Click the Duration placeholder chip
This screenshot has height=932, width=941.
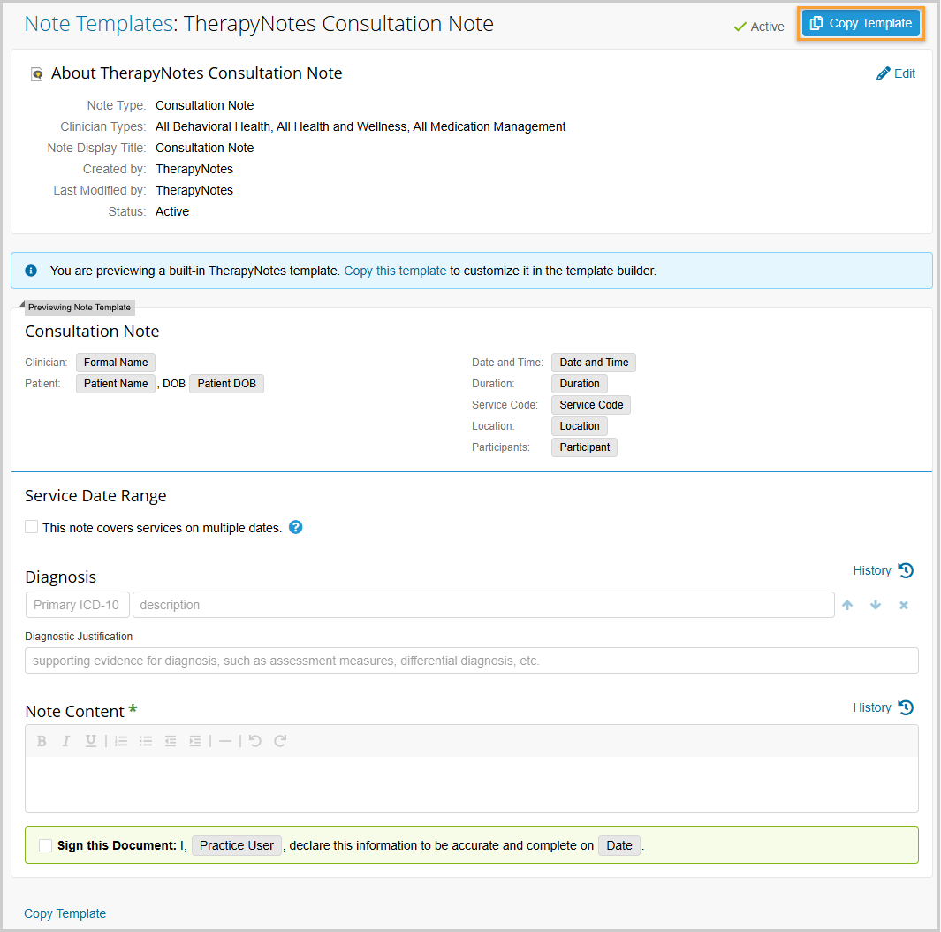point(580,384)
